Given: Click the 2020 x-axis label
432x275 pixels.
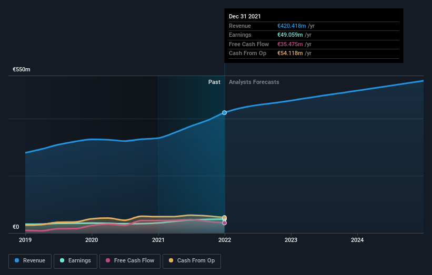Looking at the screenshot, I should (x=92, y=240).
